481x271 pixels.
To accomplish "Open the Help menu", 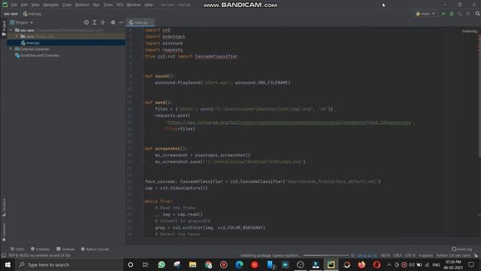I will tap(149, 5).
